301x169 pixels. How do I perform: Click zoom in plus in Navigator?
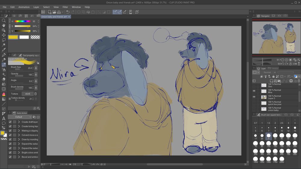coord(287,60)
